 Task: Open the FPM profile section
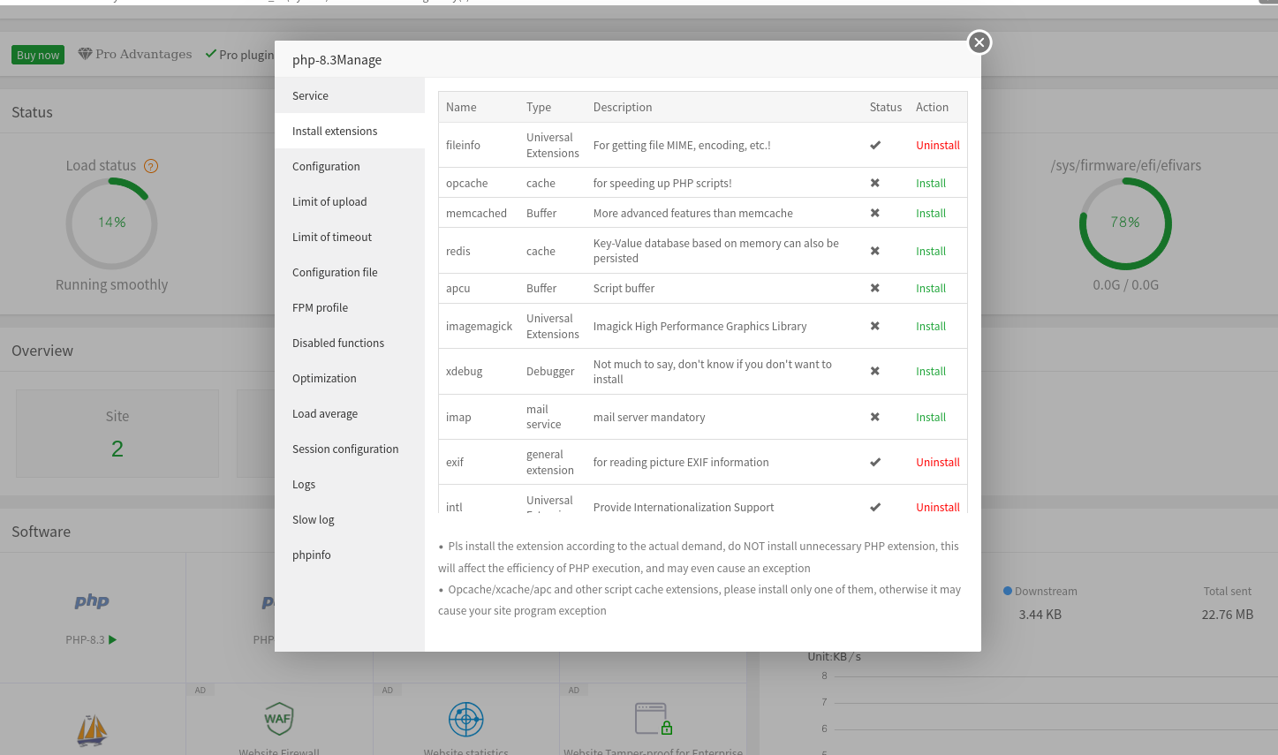(x=320, y=307)
